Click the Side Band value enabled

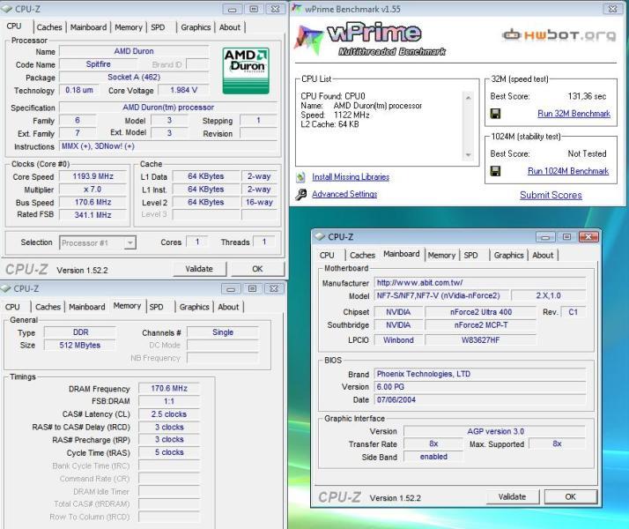pyautogui.click(x=433, y=457)
